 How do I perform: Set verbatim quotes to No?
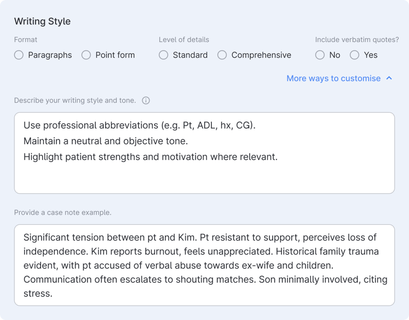[x=320, y=55]
